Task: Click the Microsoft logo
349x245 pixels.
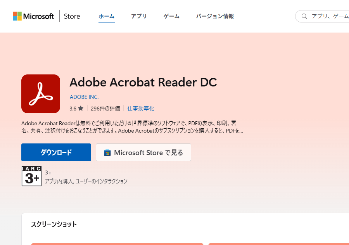Action: (x=33, y=16)
